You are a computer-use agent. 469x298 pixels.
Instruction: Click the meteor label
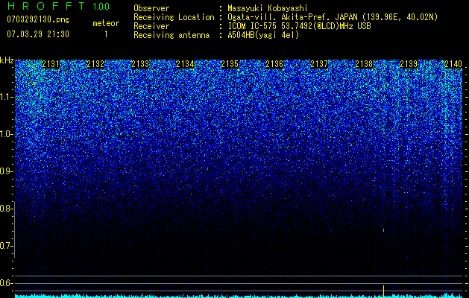[106, 23]
